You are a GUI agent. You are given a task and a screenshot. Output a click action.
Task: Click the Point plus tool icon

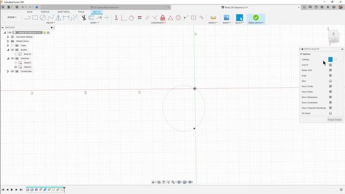pyautogui.click(x=107, y=18)
